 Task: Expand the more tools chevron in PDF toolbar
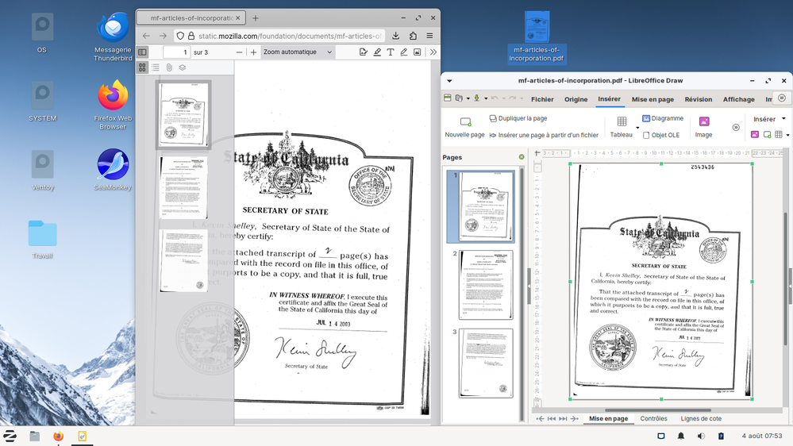point(433,52)
